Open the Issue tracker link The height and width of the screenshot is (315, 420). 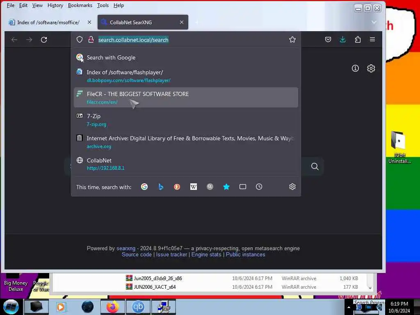(x=171, y=254)
